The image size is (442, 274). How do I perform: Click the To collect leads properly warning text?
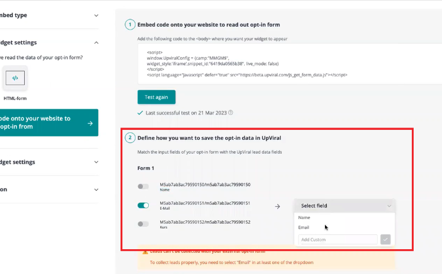[x=232, y=262]
